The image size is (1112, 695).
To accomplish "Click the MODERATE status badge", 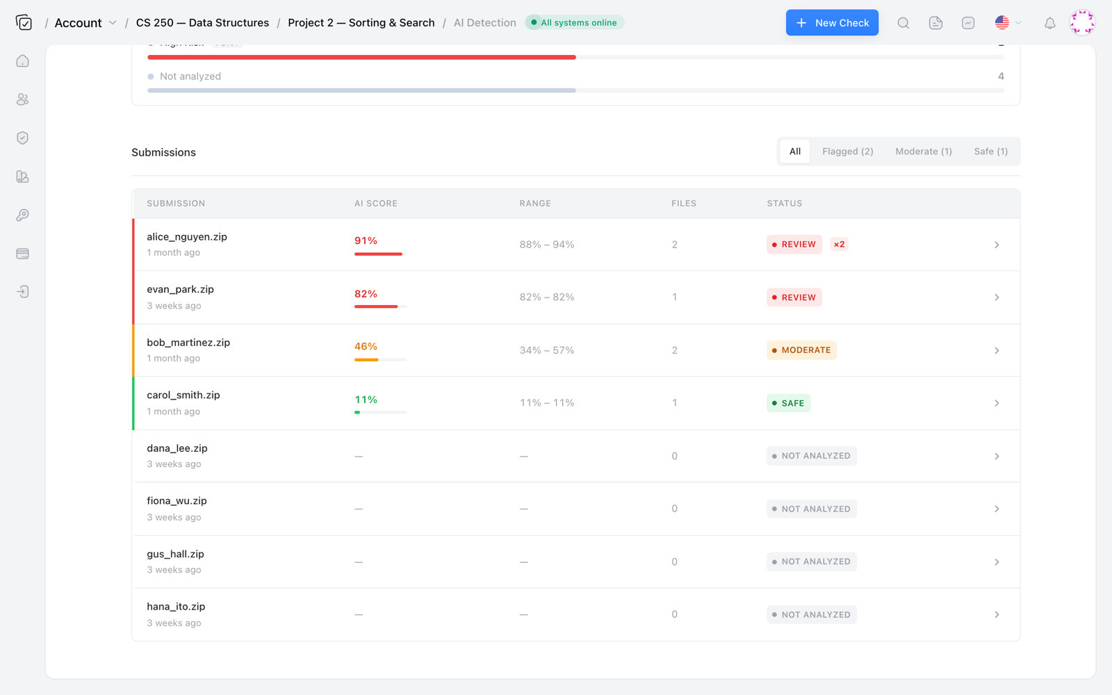I will click(x=801, y=350).
